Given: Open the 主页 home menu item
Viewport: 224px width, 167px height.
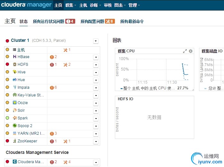Looking at the screenshot, I should click(x=58, y=5).
